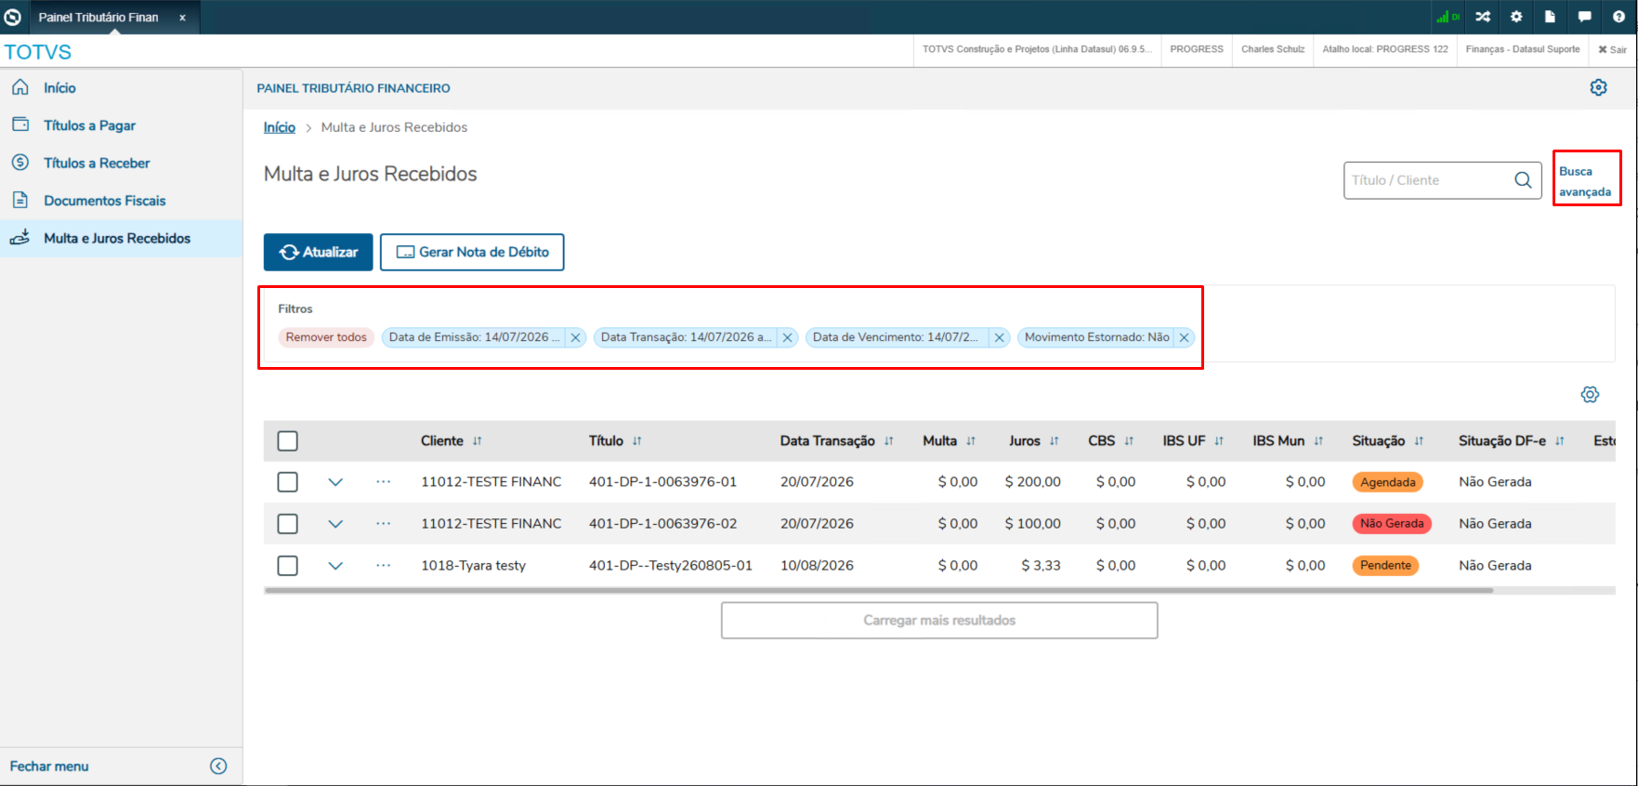The image size is (1638, 786).
Task: Sort table by IBS UF column
Action: click(x=1219, y=441)
